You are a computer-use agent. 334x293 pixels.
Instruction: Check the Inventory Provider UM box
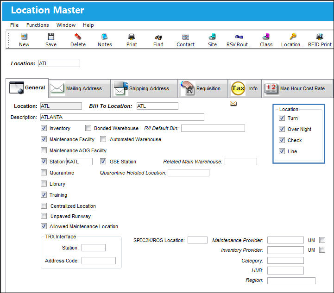coord(322,249)
